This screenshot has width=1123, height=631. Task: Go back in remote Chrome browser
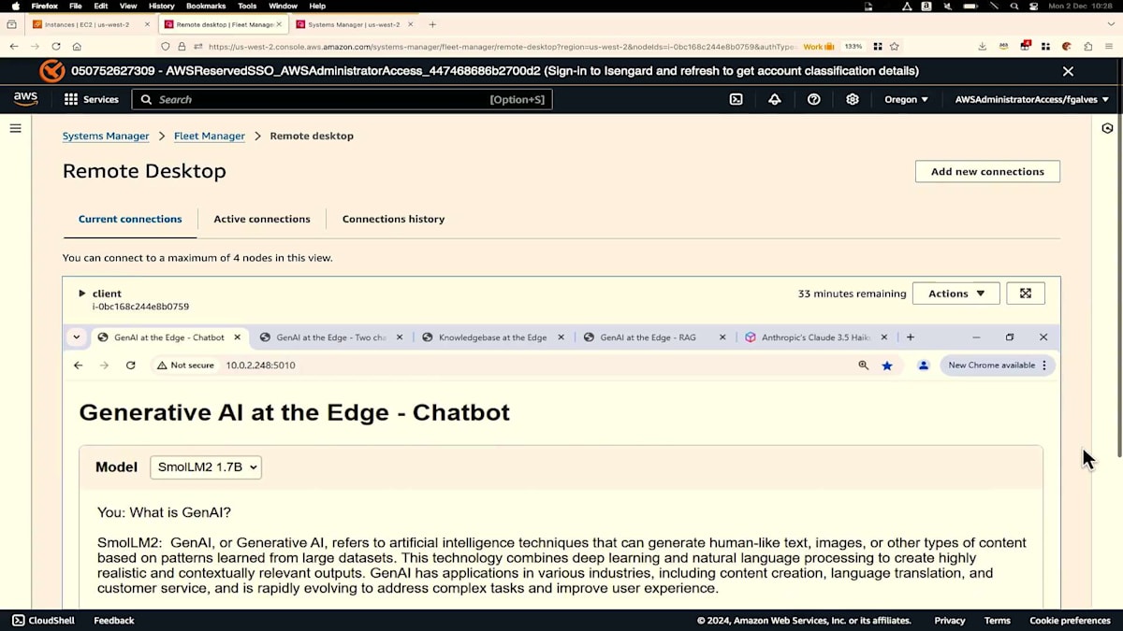tap(78, 366)
